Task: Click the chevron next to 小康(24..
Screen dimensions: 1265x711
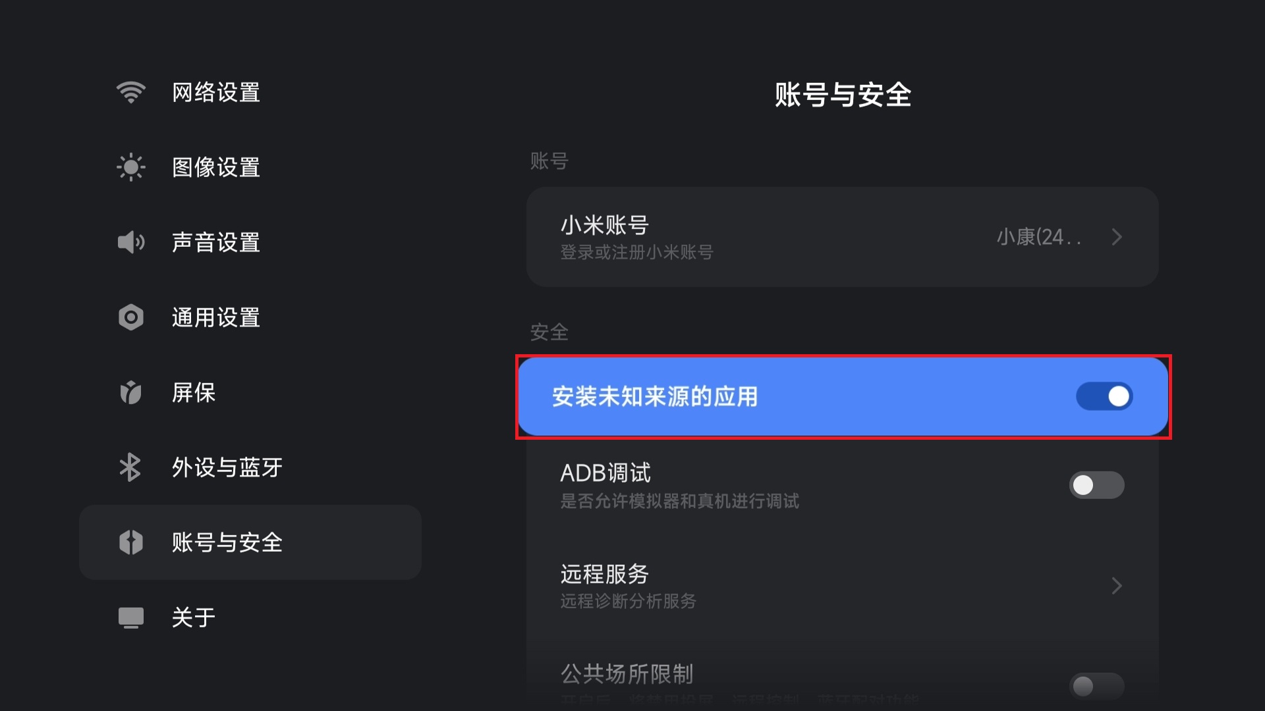Action: click(1117, 237)
